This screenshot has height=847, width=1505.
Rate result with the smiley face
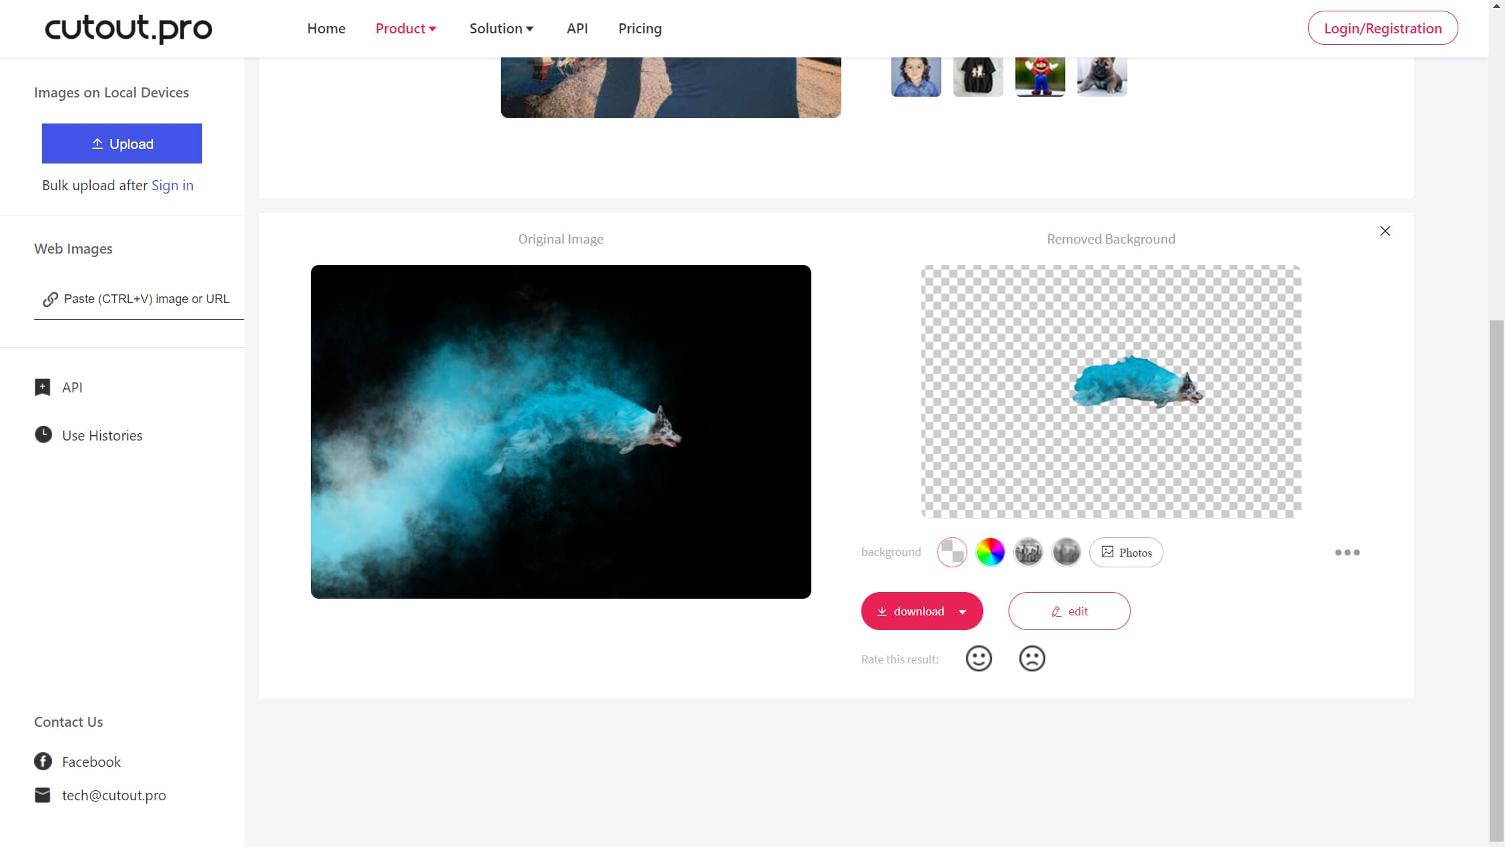[x=978, y=659]
